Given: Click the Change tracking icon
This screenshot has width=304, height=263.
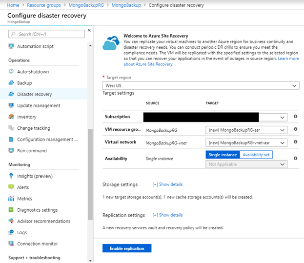Looking at the screenshot, I should pyautogui.click(x=11, y=128).
